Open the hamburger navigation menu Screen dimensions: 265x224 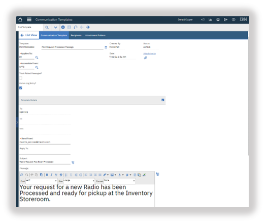pos(29,19)
